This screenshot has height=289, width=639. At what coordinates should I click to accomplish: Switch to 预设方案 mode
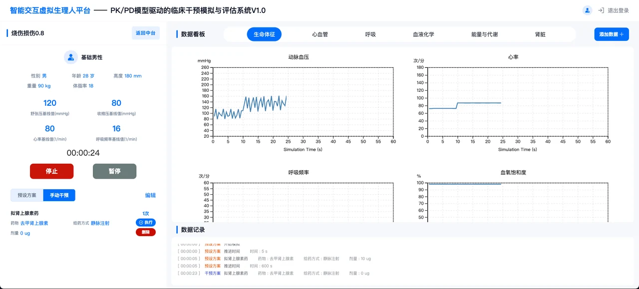(27, 195)
